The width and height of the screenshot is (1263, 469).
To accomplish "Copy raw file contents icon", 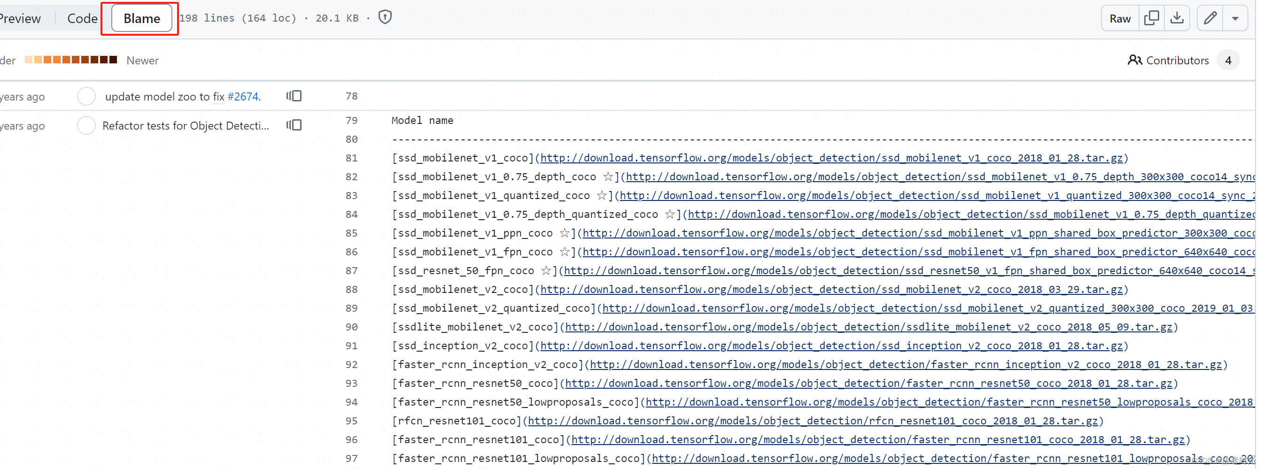I will [x=1151, y=18].
